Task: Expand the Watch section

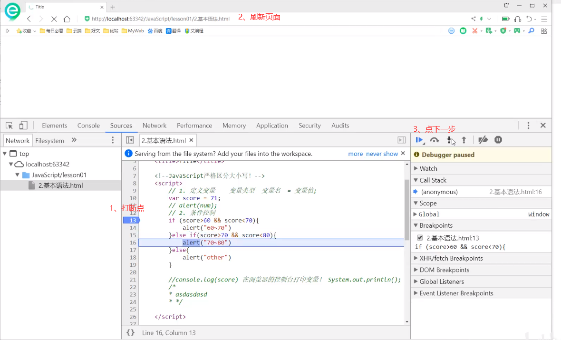Action: click(428, 168)
